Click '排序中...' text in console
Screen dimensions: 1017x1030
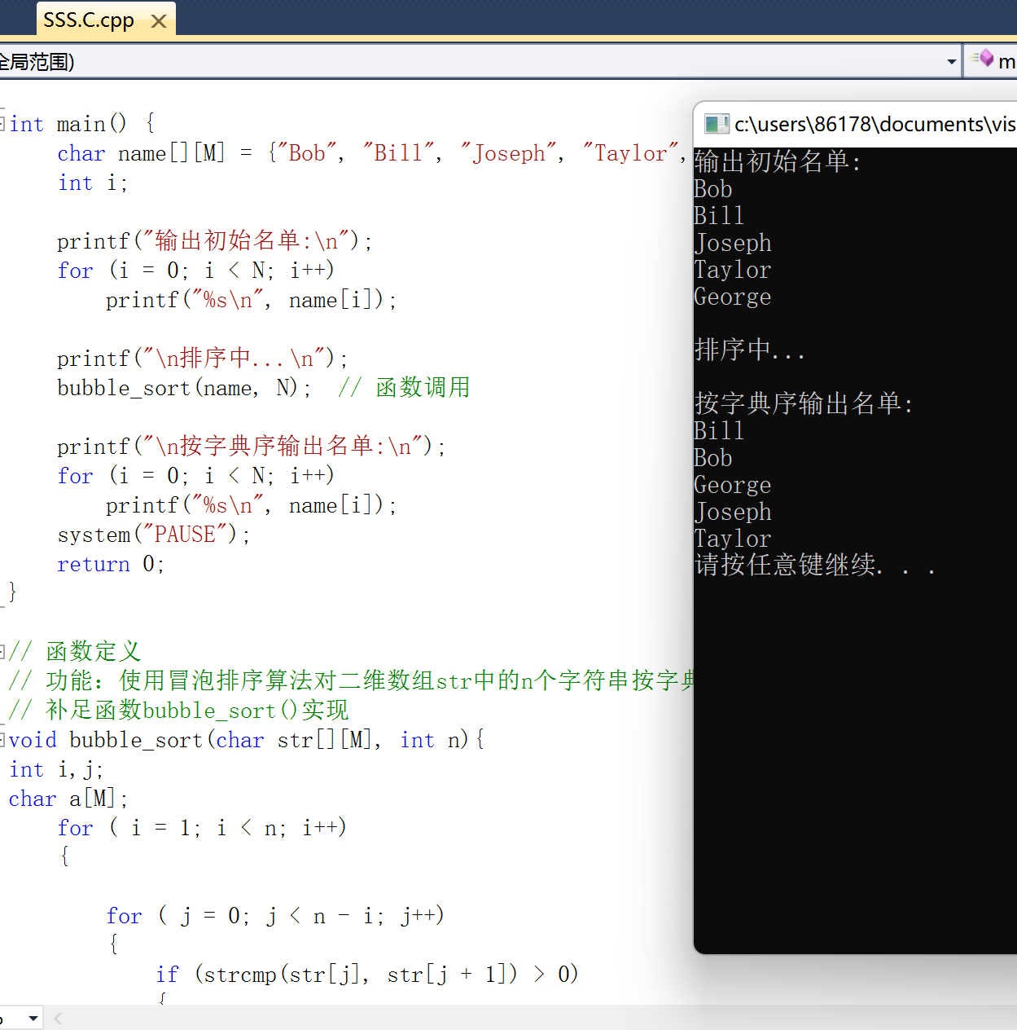[x=750, y=350]
